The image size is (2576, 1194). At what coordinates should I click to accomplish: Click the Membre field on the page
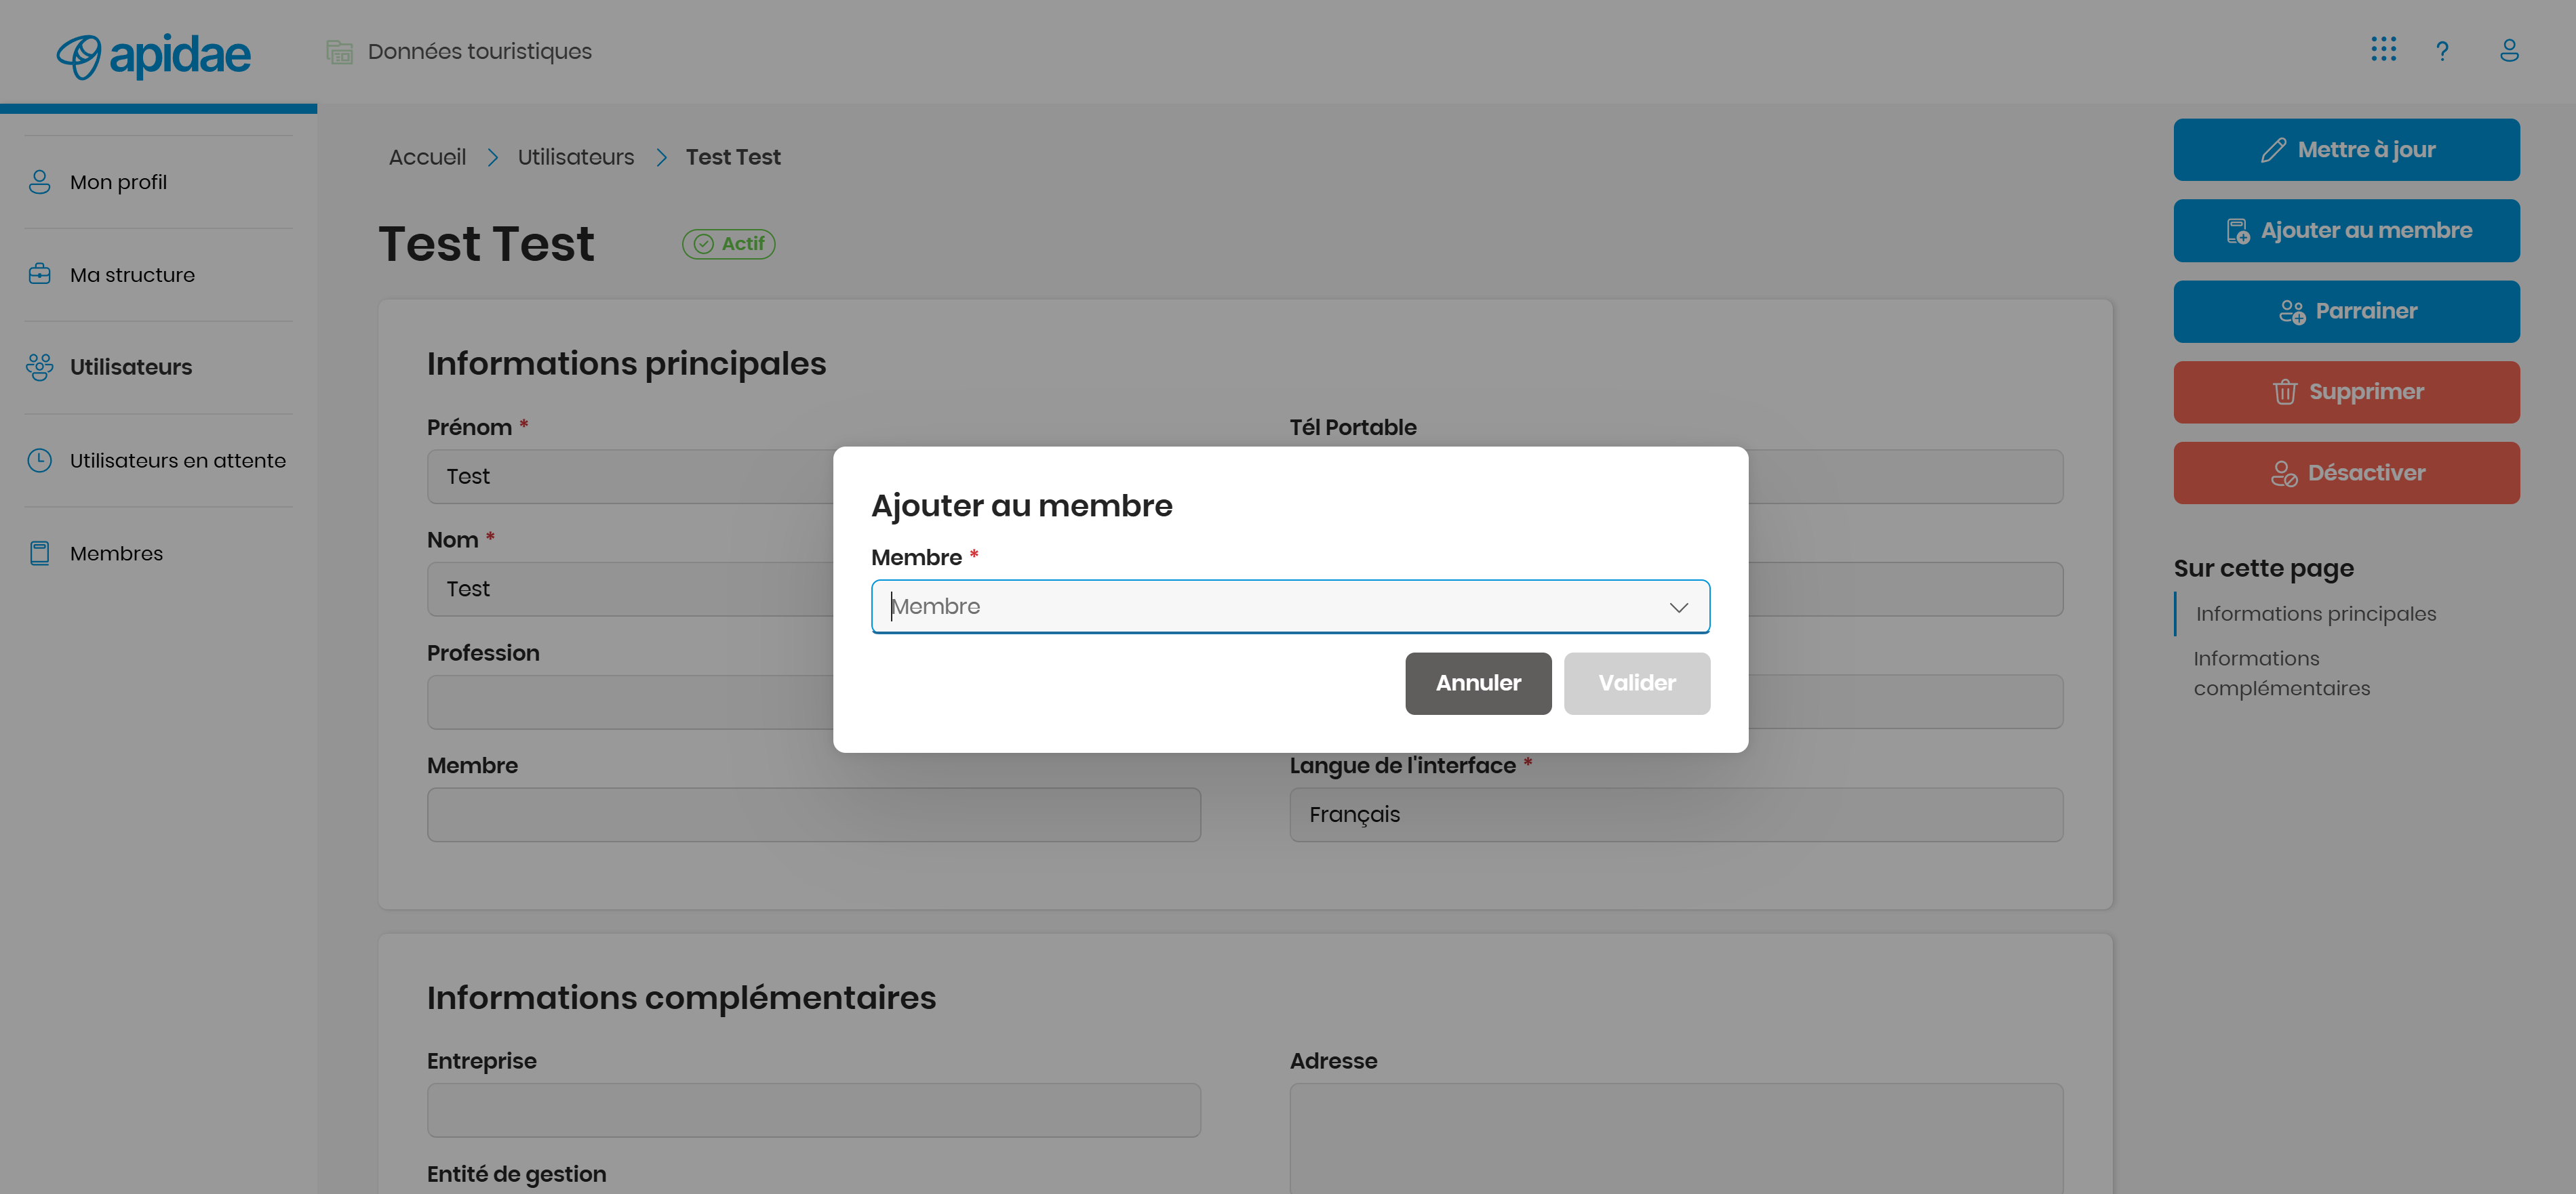click(x=814, y=815)
